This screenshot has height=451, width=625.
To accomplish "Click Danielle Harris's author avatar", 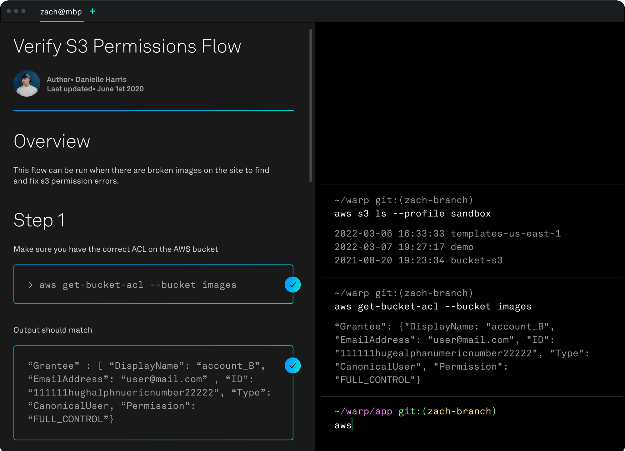I will tap(27, 83).
